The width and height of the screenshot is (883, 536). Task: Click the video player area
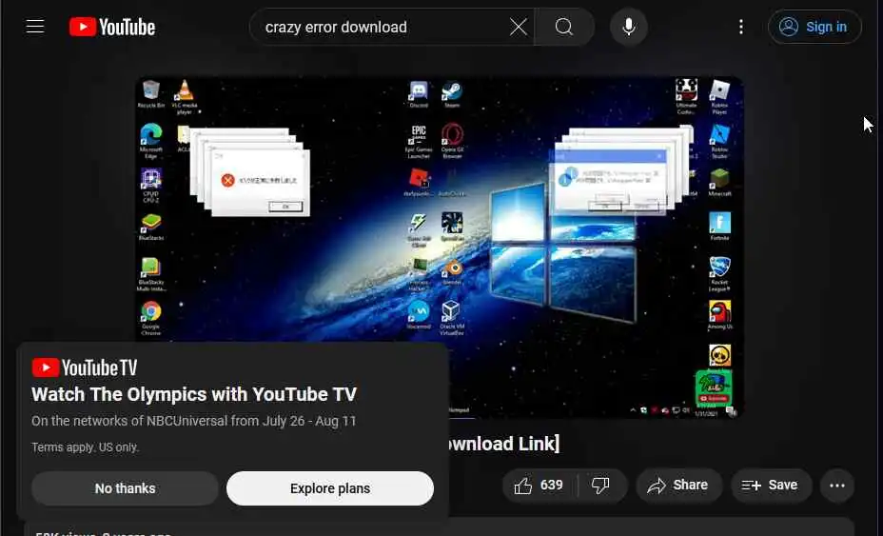tap(440, 247)
